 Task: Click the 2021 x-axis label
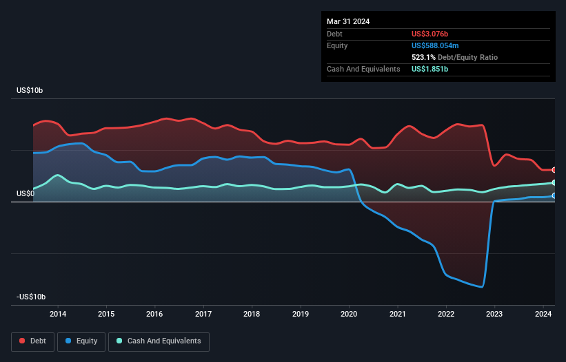point(397,314)
